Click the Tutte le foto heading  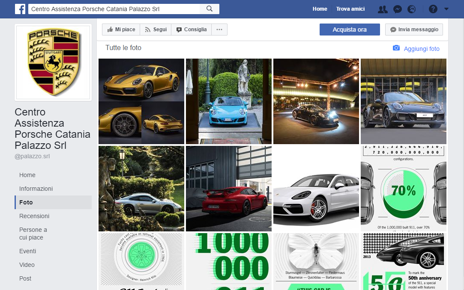123,48
